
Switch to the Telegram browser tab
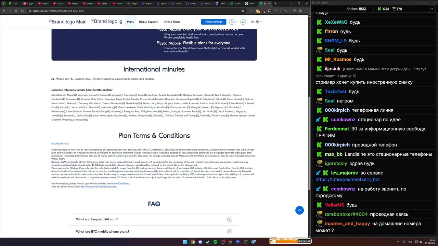click(x=132, y=3)
